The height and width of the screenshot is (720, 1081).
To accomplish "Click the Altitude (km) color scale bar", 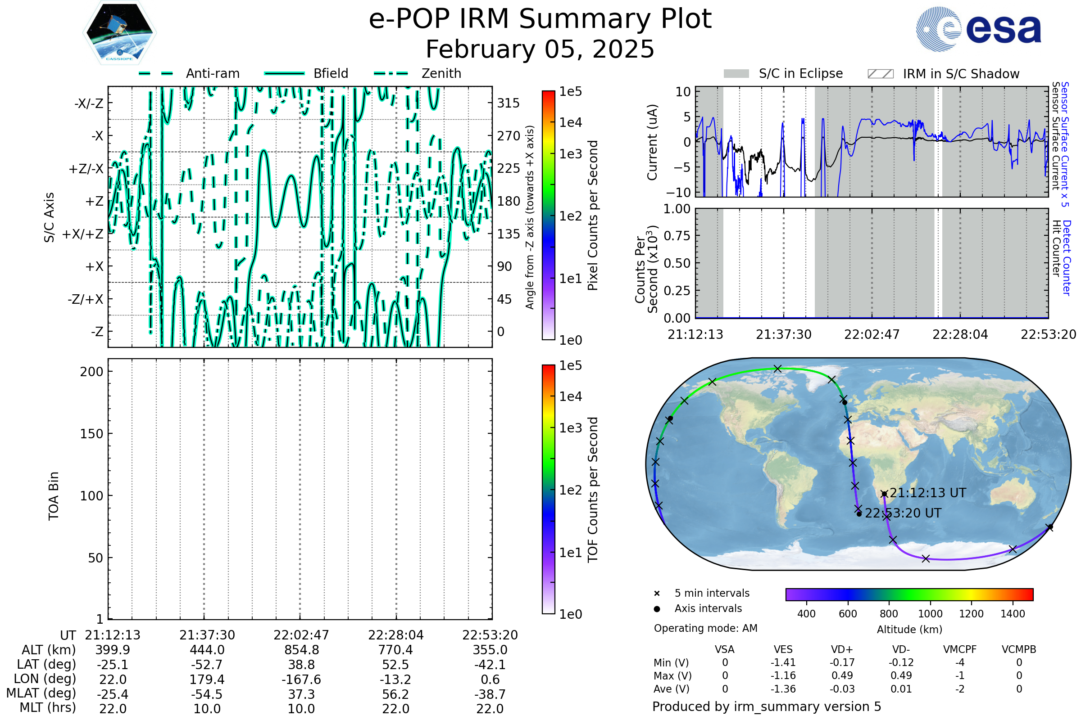I will click(x=909, y=594).
